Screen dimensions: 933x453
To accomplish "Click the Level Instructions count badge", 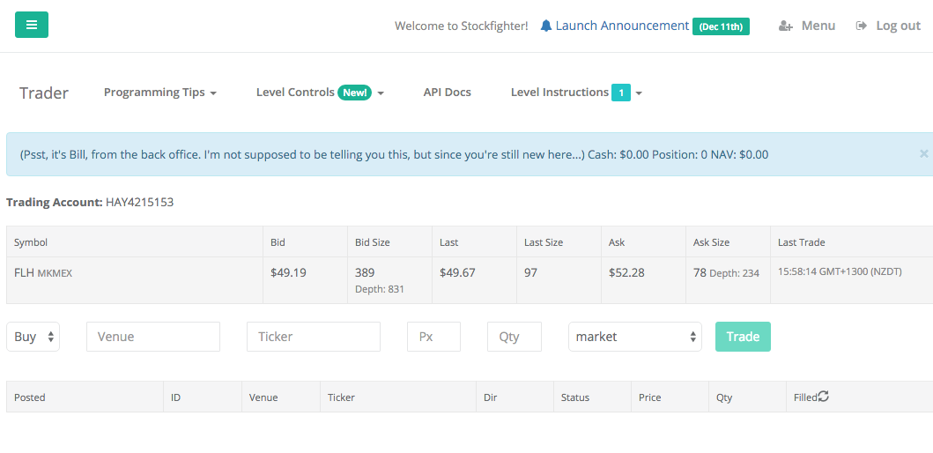I will pyautogui.click(x=621, y=93).
